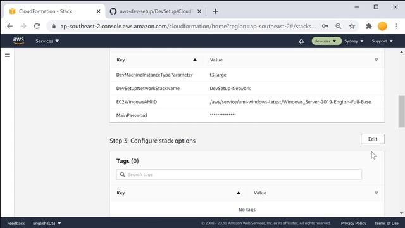Select the ami-windows-latest path value

[290, 102]
